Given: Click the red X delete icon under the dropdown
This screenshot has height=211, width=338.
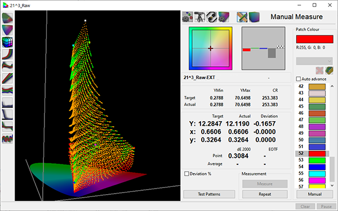Looking at the screenshot, I should point(319,70).
